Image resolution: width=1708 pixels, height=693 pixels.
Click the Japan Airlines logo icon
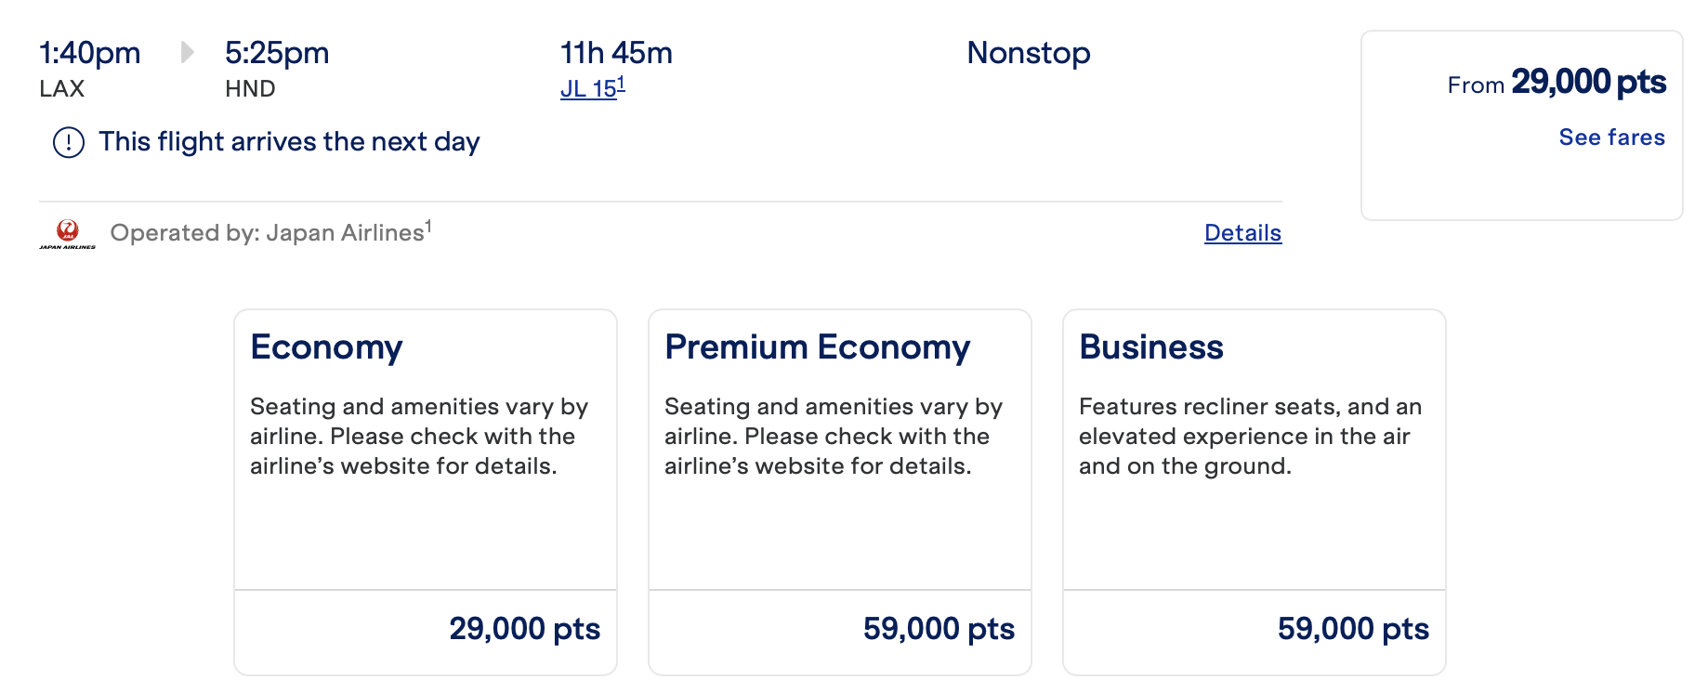point(67,233)
